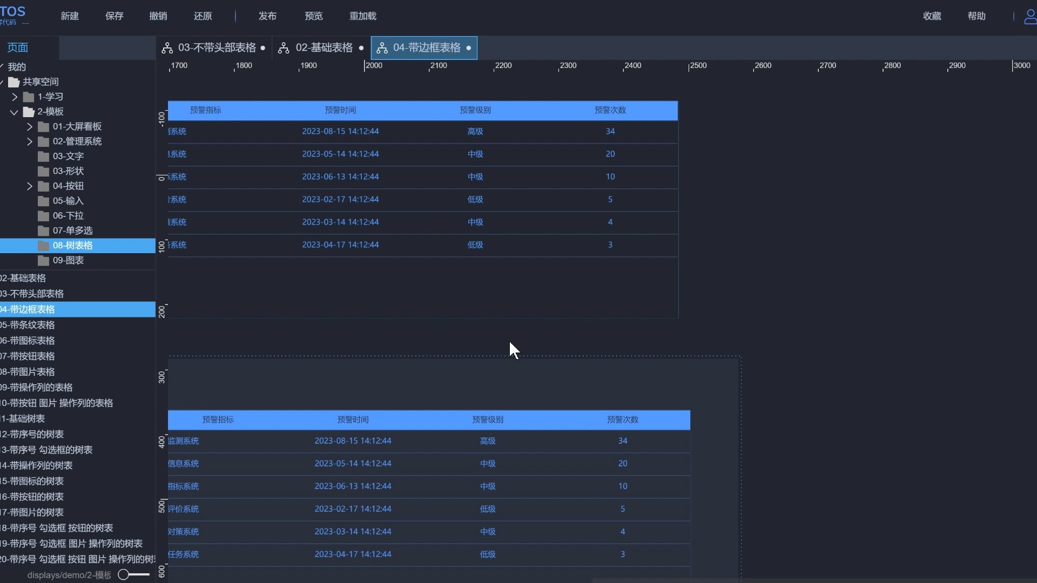The width and height of the screenshot is (1037, 583).
Task: Click 还原 in the top menu
Action: (203, 16)
